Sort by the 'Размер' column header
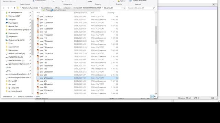Screen dimensions: 220x123 click(x=111, y=13)
